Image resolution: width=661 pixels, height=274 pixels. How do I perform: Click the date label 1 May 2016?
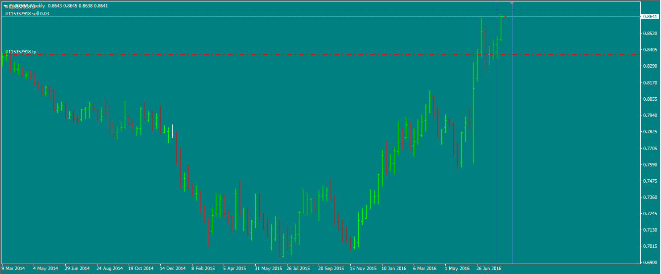point(457,269)
